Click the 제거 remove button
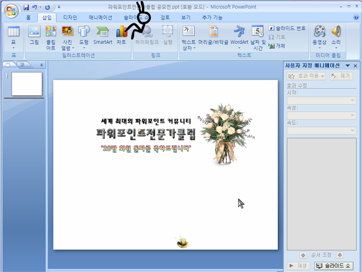The image size is (362, 272). click(341, 76)
